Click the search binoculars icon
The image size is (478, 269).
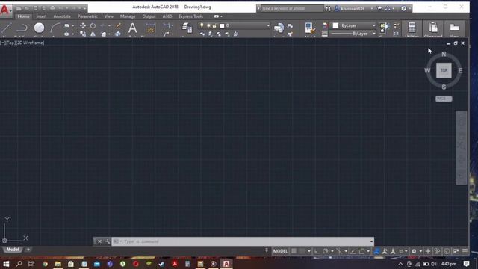point(328,8)
